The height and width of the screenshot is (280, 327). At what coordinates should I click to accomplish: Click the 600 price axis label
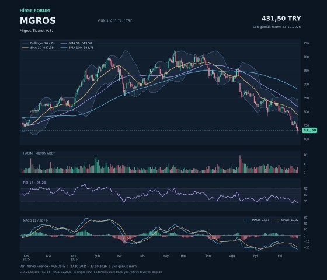307,85
